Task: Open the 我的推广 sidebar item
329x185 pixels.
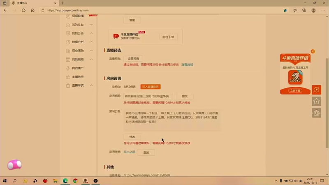Action: 78,68
